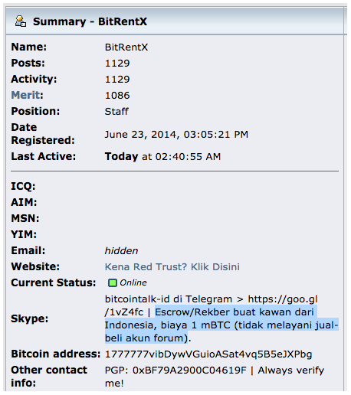Screen dimensions: 351x395
Task: Open the Kena Red Trust? Klik Disini link
Action: (172, 267)
